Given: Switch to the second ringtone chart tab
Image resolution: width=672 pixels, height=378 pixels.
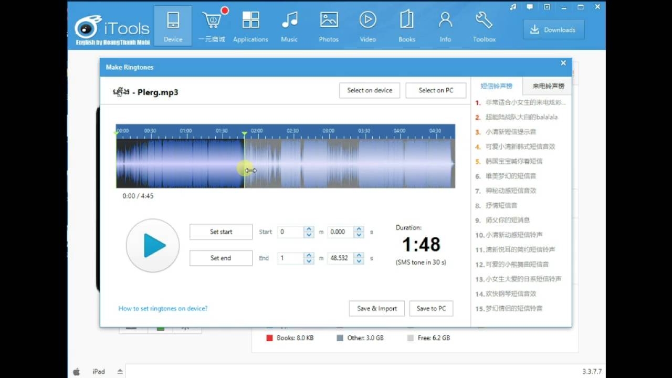Looking at the screenshot, I should (x=548, y=86).
